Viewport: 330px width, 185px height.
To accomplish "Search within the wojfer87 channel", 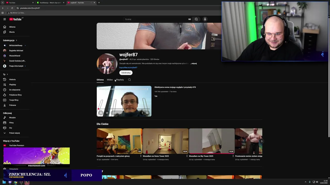I will click(129, 80).
